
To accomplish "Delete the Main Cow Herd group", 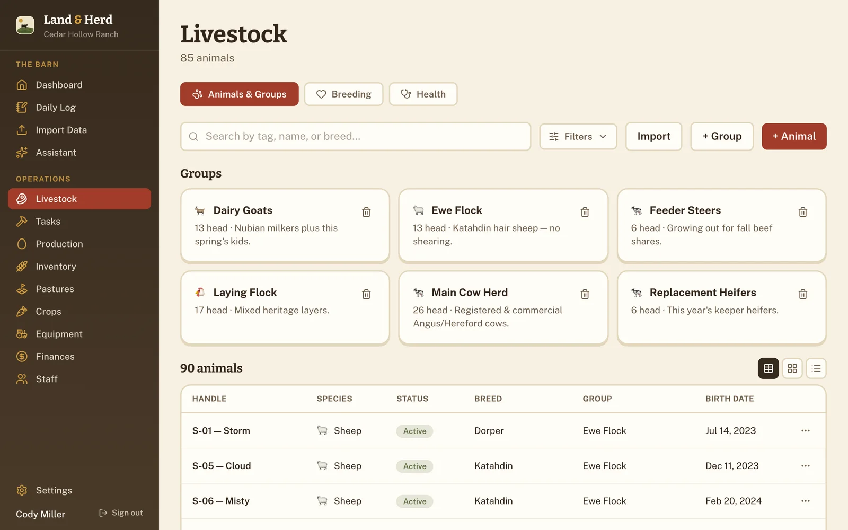I will (585, 294).
